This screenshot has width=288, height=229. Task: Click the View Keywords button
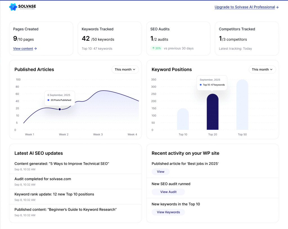(x=168, y=212)
